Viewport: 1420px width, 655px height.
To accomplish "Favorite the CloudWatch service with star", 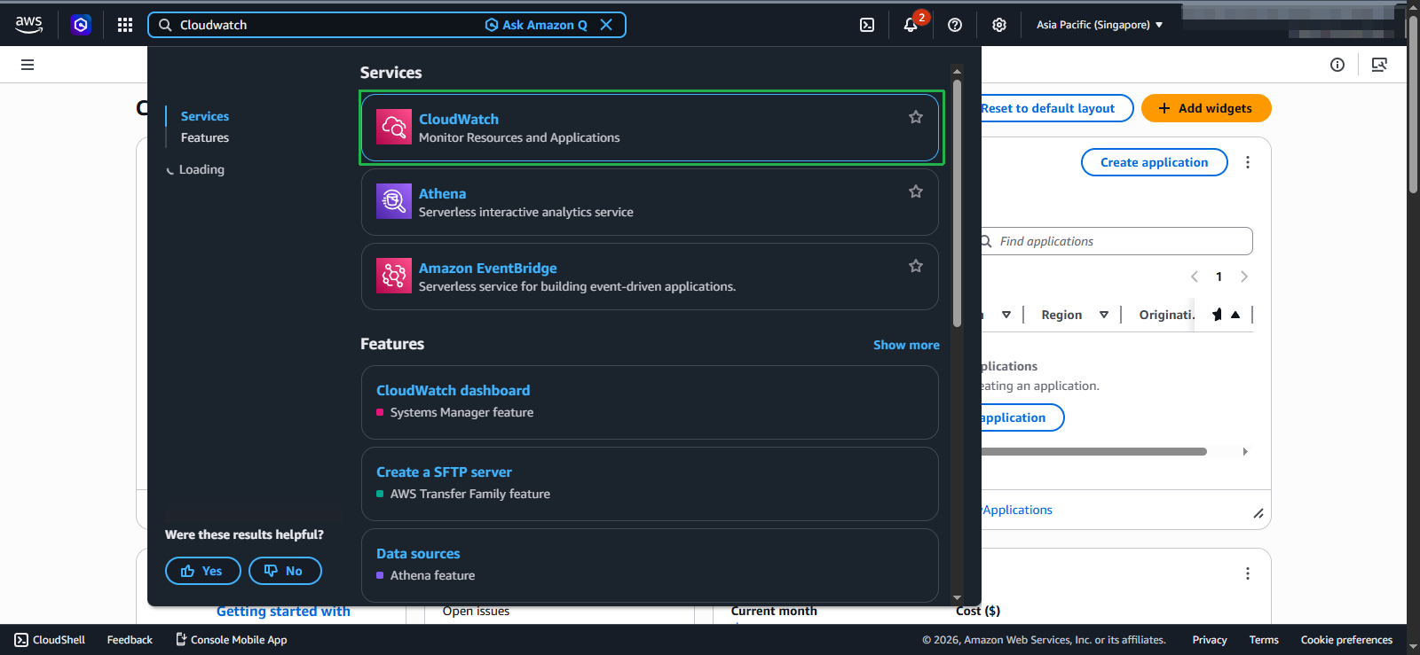I will [x=916, y=117].
